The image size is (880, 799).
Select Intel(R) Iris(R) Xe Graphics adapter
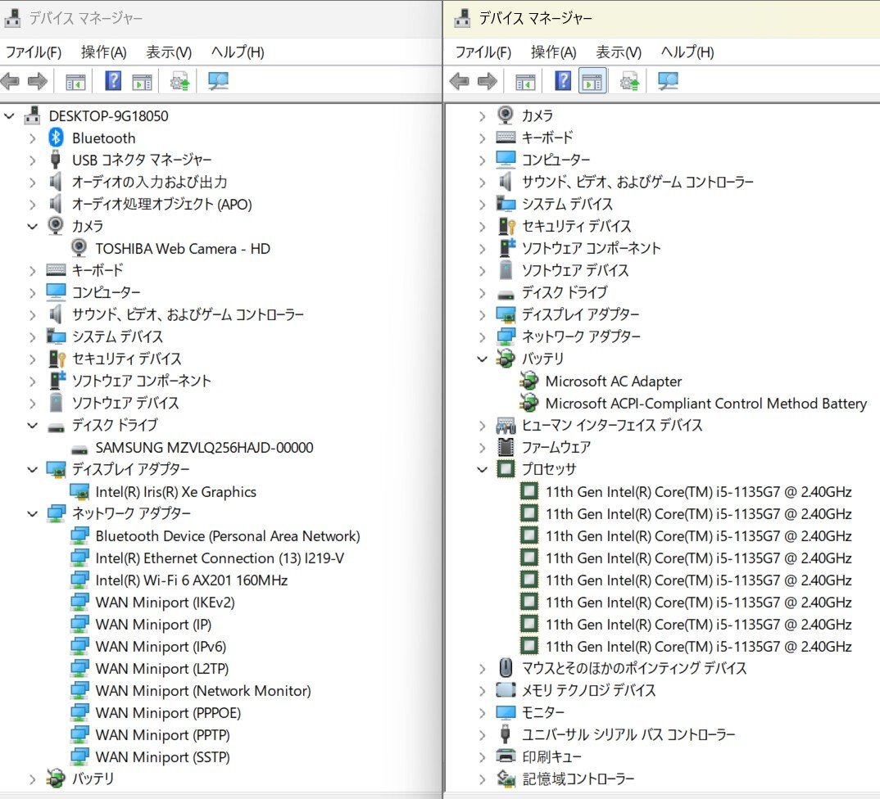click(x=175, y=492)
